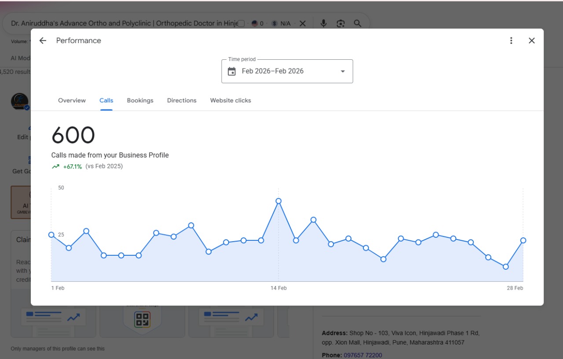The image size is (563, 359).
Task: Click the calendar icon in Time period
Action: click(232, 71)
